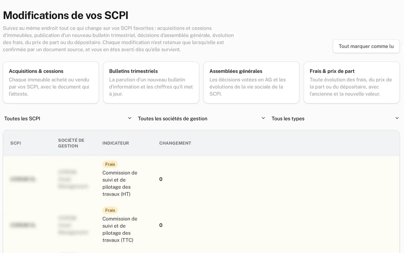Expand the Toutes les sociétés de gestion filter

click(201, 119)
